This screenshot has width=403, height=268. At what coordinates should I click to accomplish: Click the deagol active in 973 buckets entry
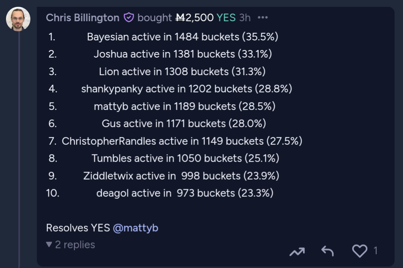point(185,193)
